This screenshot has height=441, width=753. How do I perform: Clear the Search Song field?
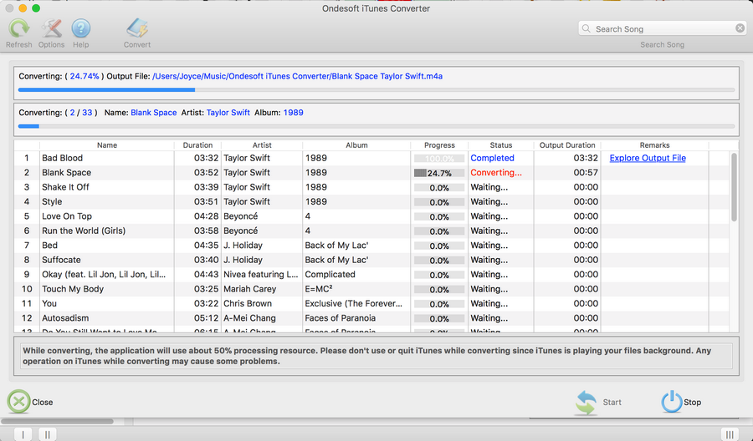(x=740, y=28)
